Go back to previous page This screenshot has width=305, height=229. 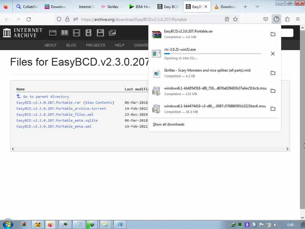click(7, 19)
